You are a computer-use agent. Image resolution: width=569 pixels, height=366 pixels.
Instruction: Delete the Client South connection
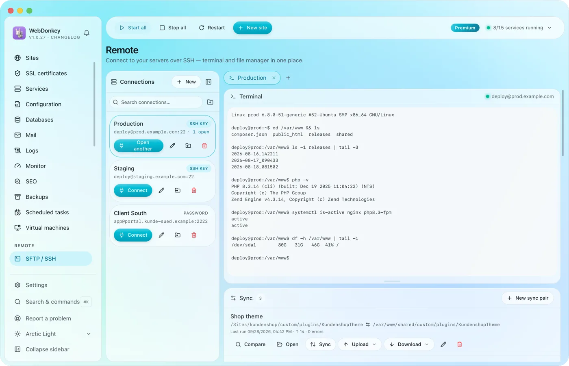click(194, 235)
